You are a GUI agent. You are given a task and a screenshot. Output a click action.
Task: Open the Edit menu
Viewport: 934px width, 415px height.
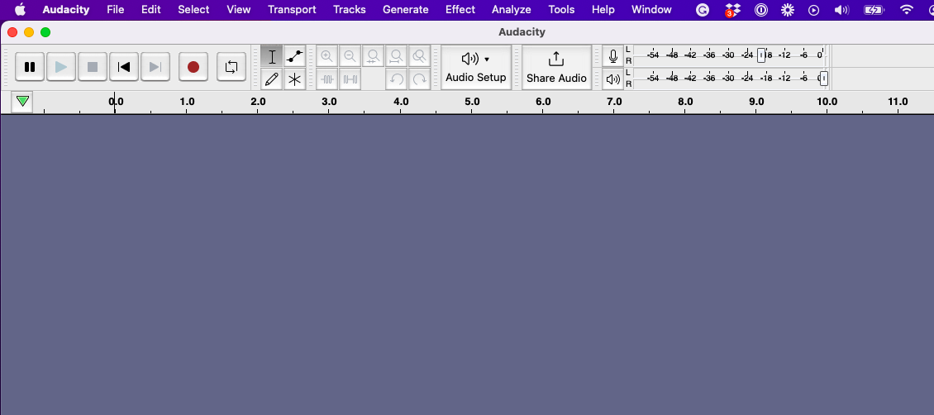pos(151,10)
